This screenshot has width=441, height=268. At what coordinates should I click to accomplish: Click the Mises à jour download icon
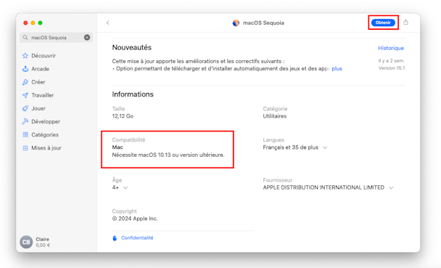coord(25,147)
